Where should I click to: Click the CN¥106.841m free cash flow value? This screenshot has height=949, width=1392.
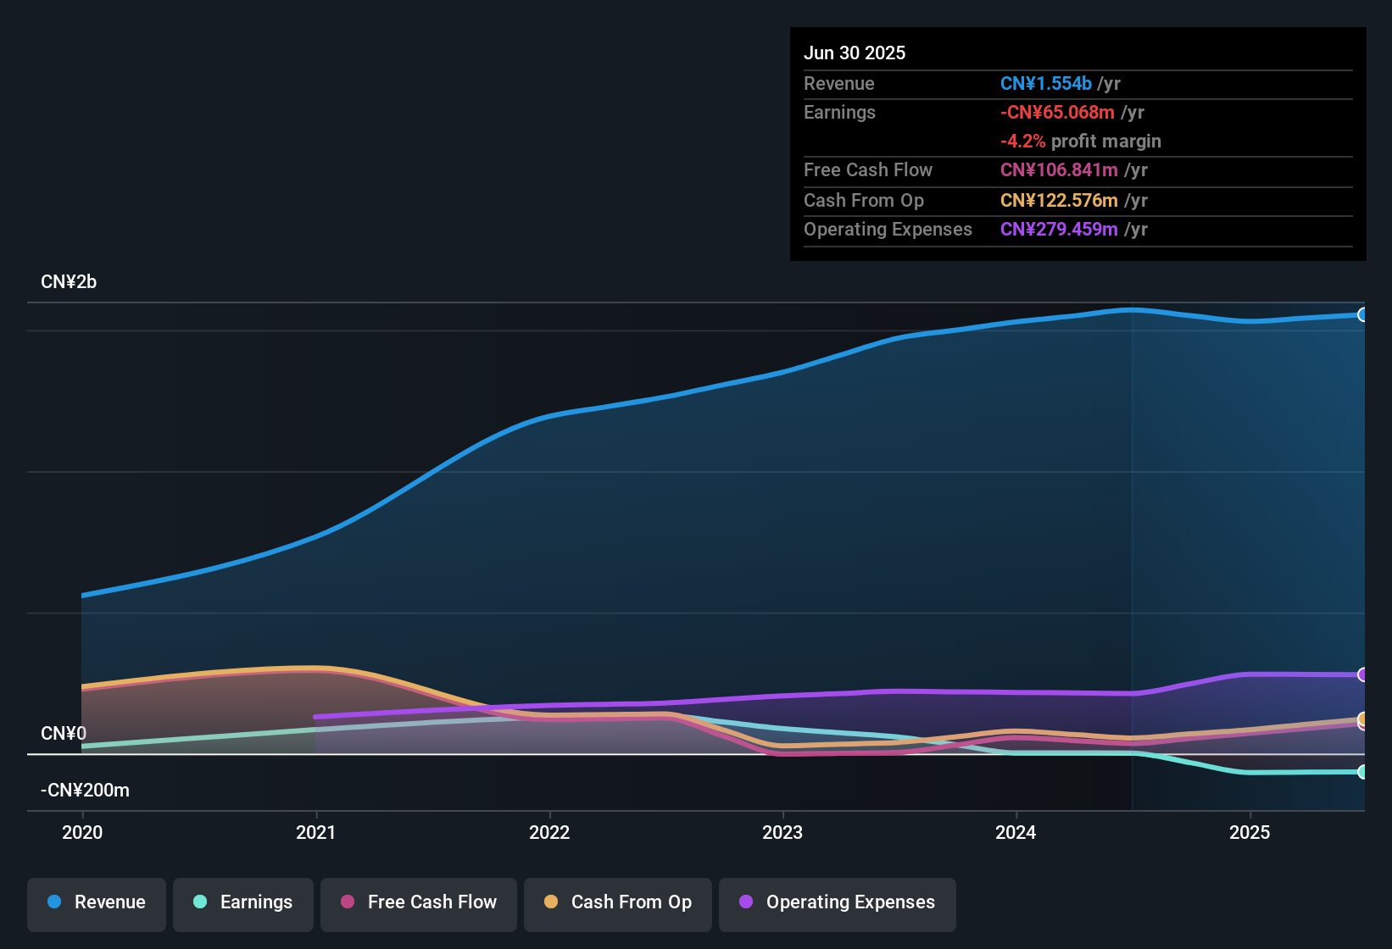[x=1059, y=170]
